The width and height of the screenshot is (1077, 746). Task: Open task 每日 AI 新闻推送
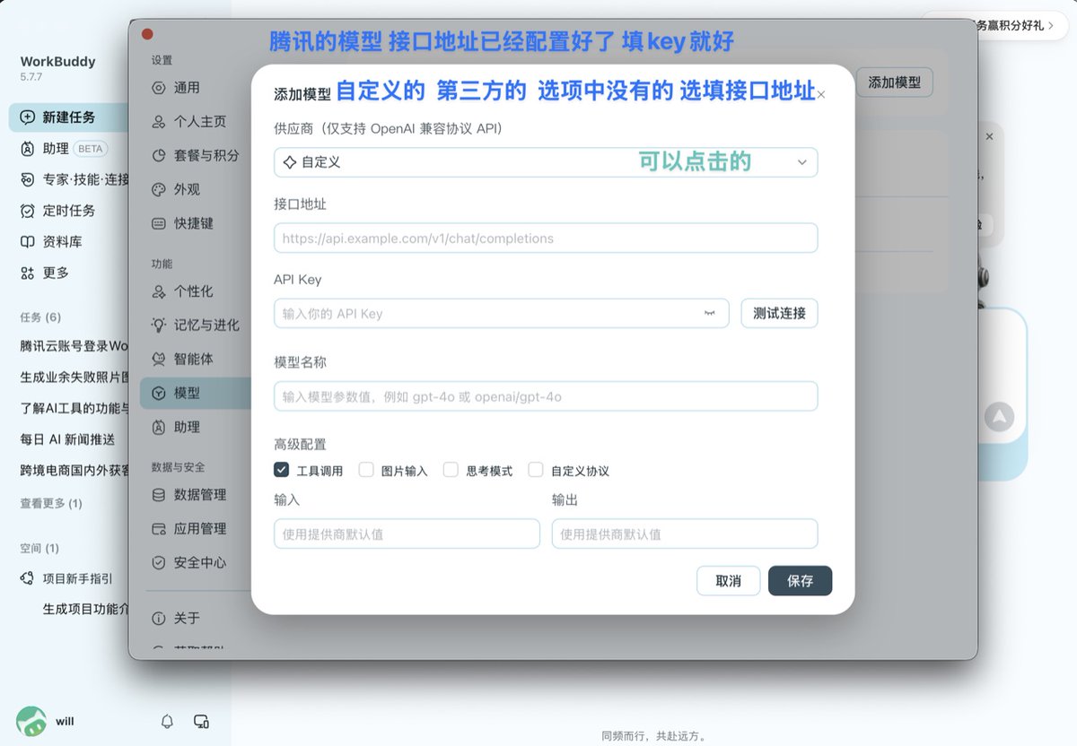pyautogui.click(x=67, y=439)
